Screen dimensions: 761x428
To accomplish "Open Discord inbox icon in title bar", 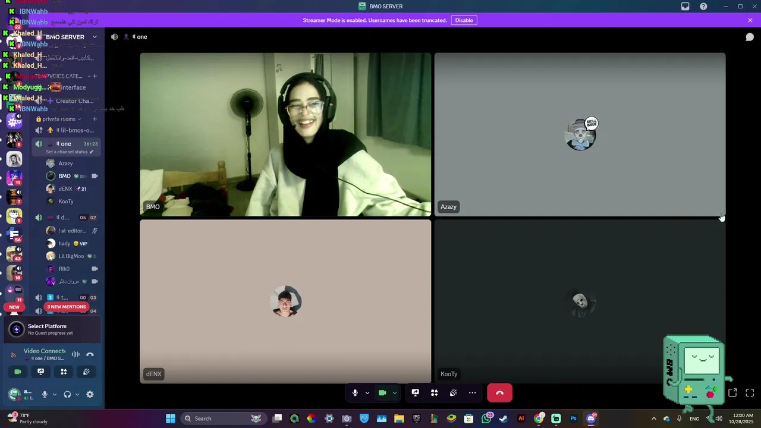I will coord(685,7).
